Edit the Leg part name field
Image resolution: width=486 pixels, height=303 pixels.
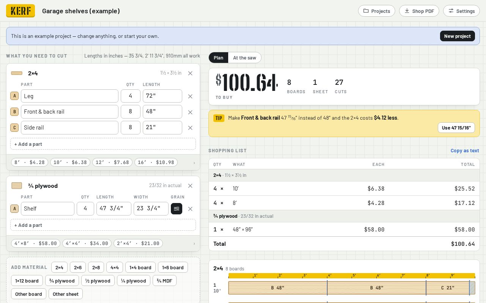(69, 96)
